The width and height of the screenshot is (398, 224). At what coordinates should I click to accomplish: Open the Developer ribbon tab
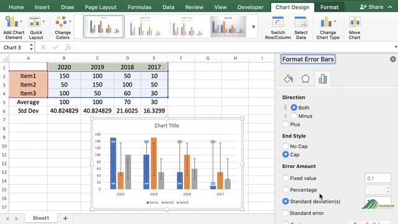coord(251,7)
